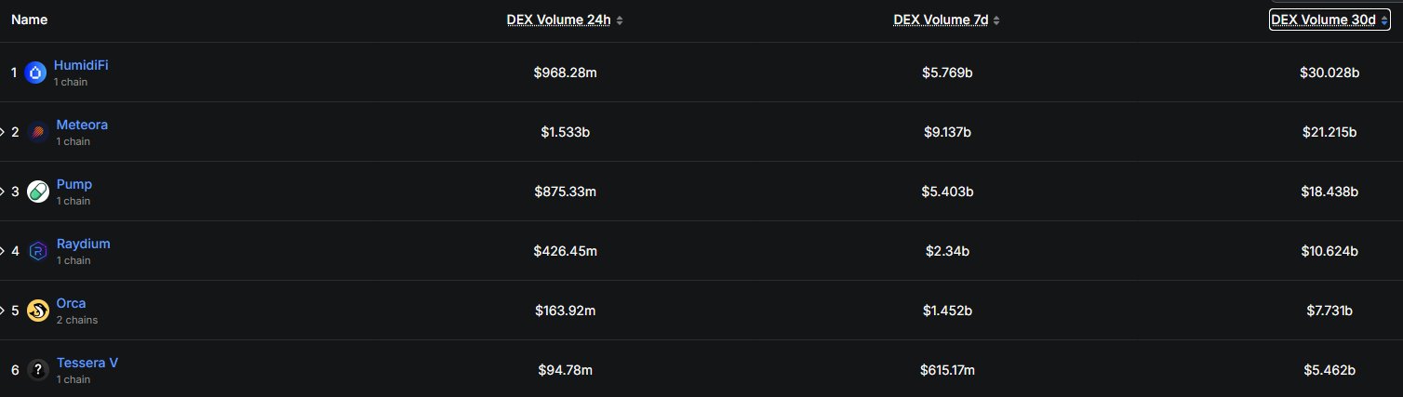
Task: Click sort arrows beside DEX Volume 24h
Action: pyautogui.click(x=620, y=20)
